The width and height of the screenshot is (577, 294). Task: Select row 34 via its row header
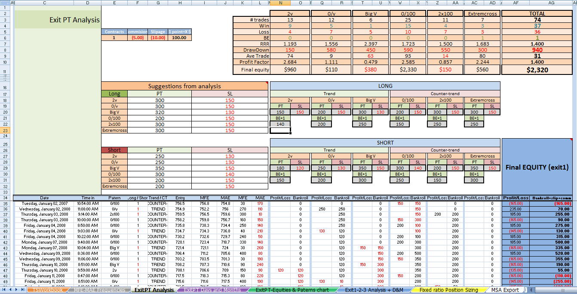click(x=4, y=198)
